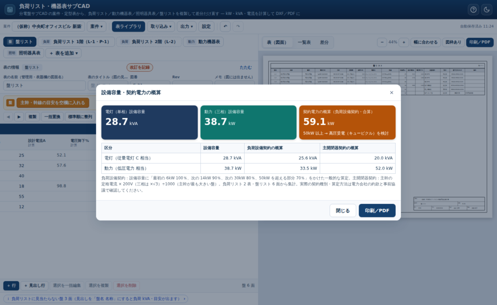This screenshot has width=497, height=305.
Task: Open the 取り込み dropdown menu
Action: point(161,26)
